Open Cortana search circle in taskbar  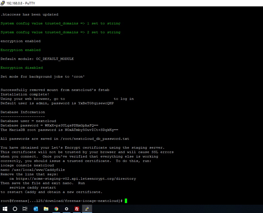[15, 209]
